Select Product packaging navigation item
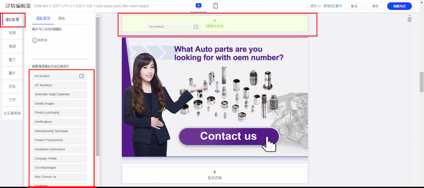Viewport: 424px width, 188px height. tap(59, 113)
